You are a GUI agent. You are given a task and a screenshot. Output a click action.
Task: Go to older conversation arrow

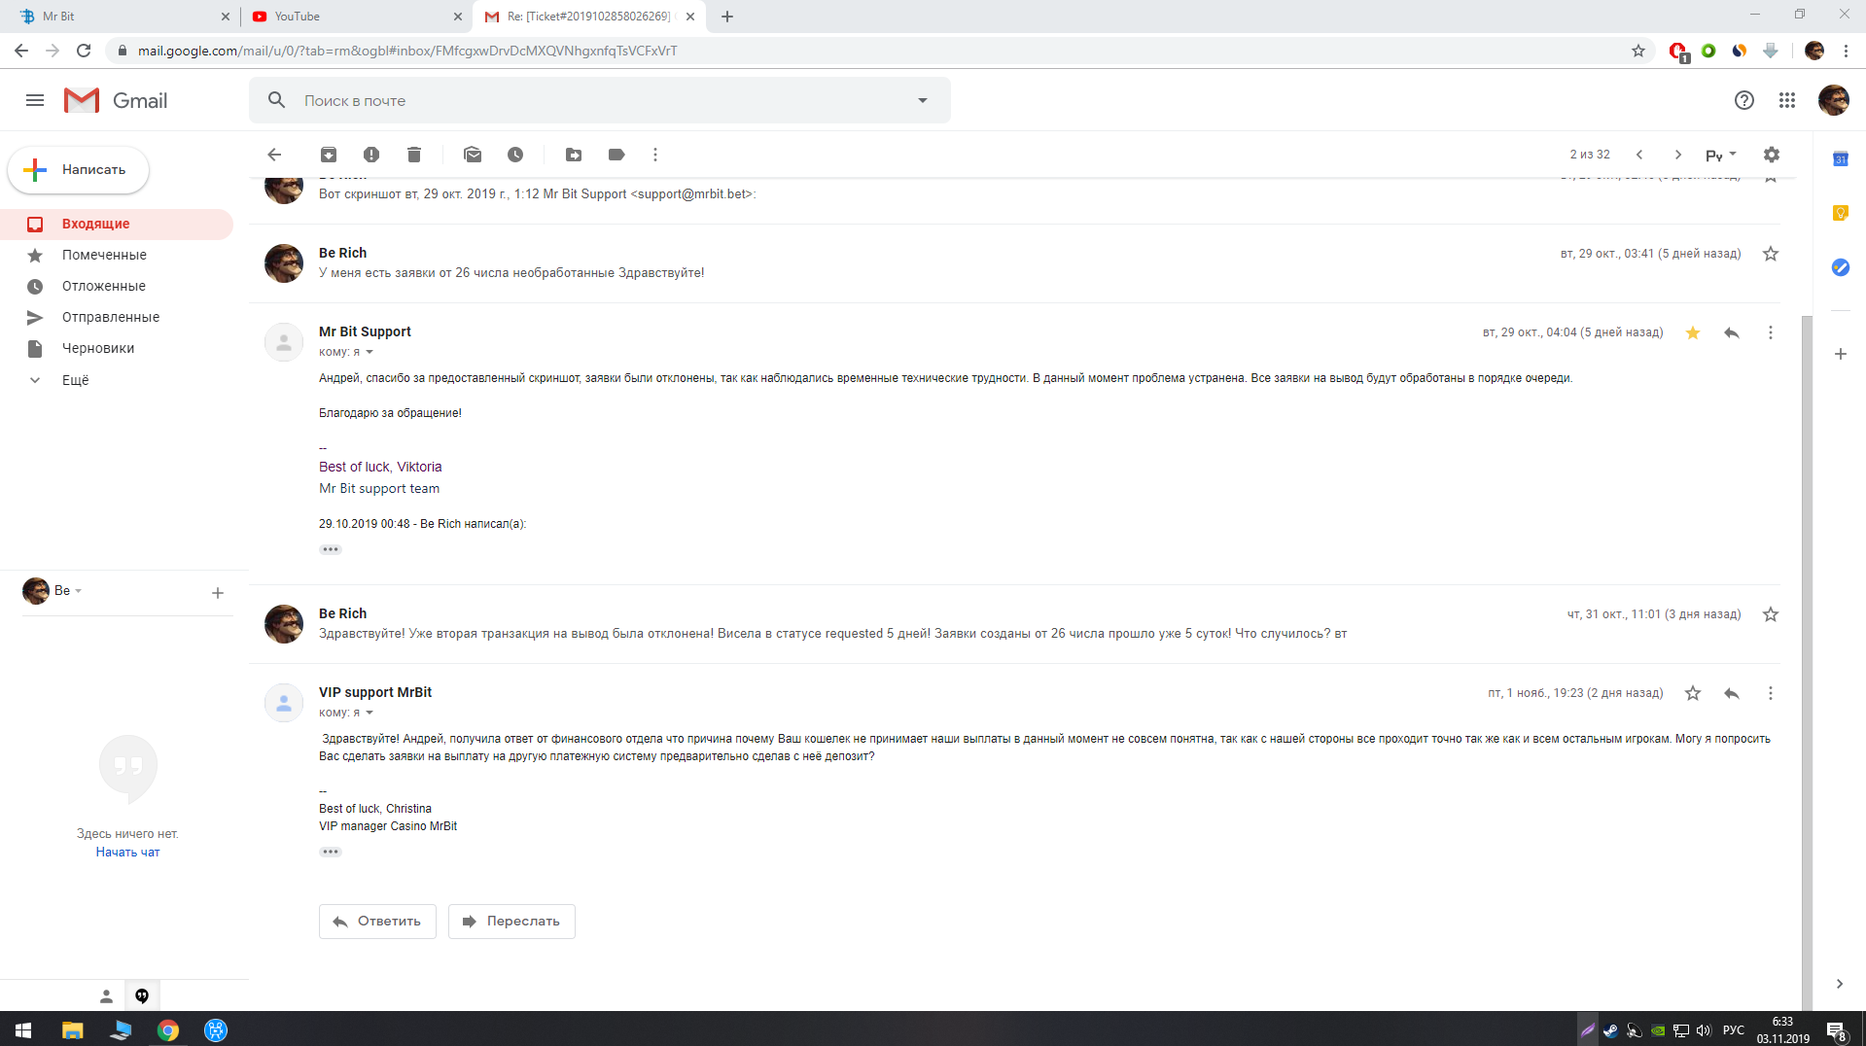1678,155
